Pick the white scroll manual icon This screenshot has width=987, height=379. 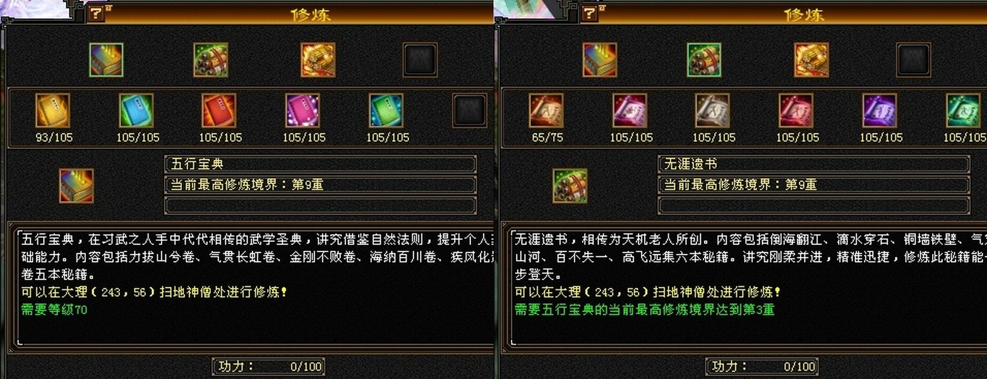(712, 111)
